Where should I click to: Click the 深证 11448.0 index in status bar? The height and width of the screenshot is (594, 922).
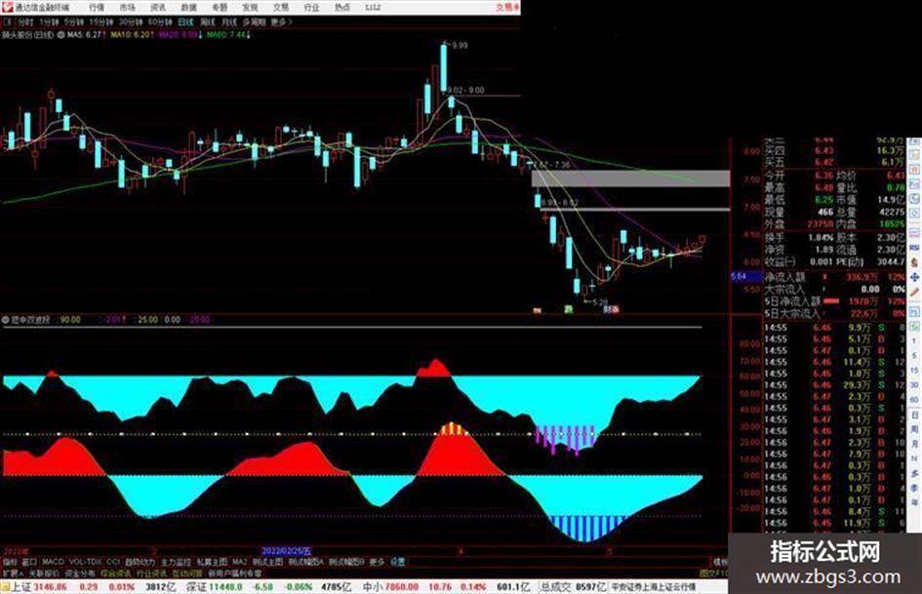[x=214, y=587]
